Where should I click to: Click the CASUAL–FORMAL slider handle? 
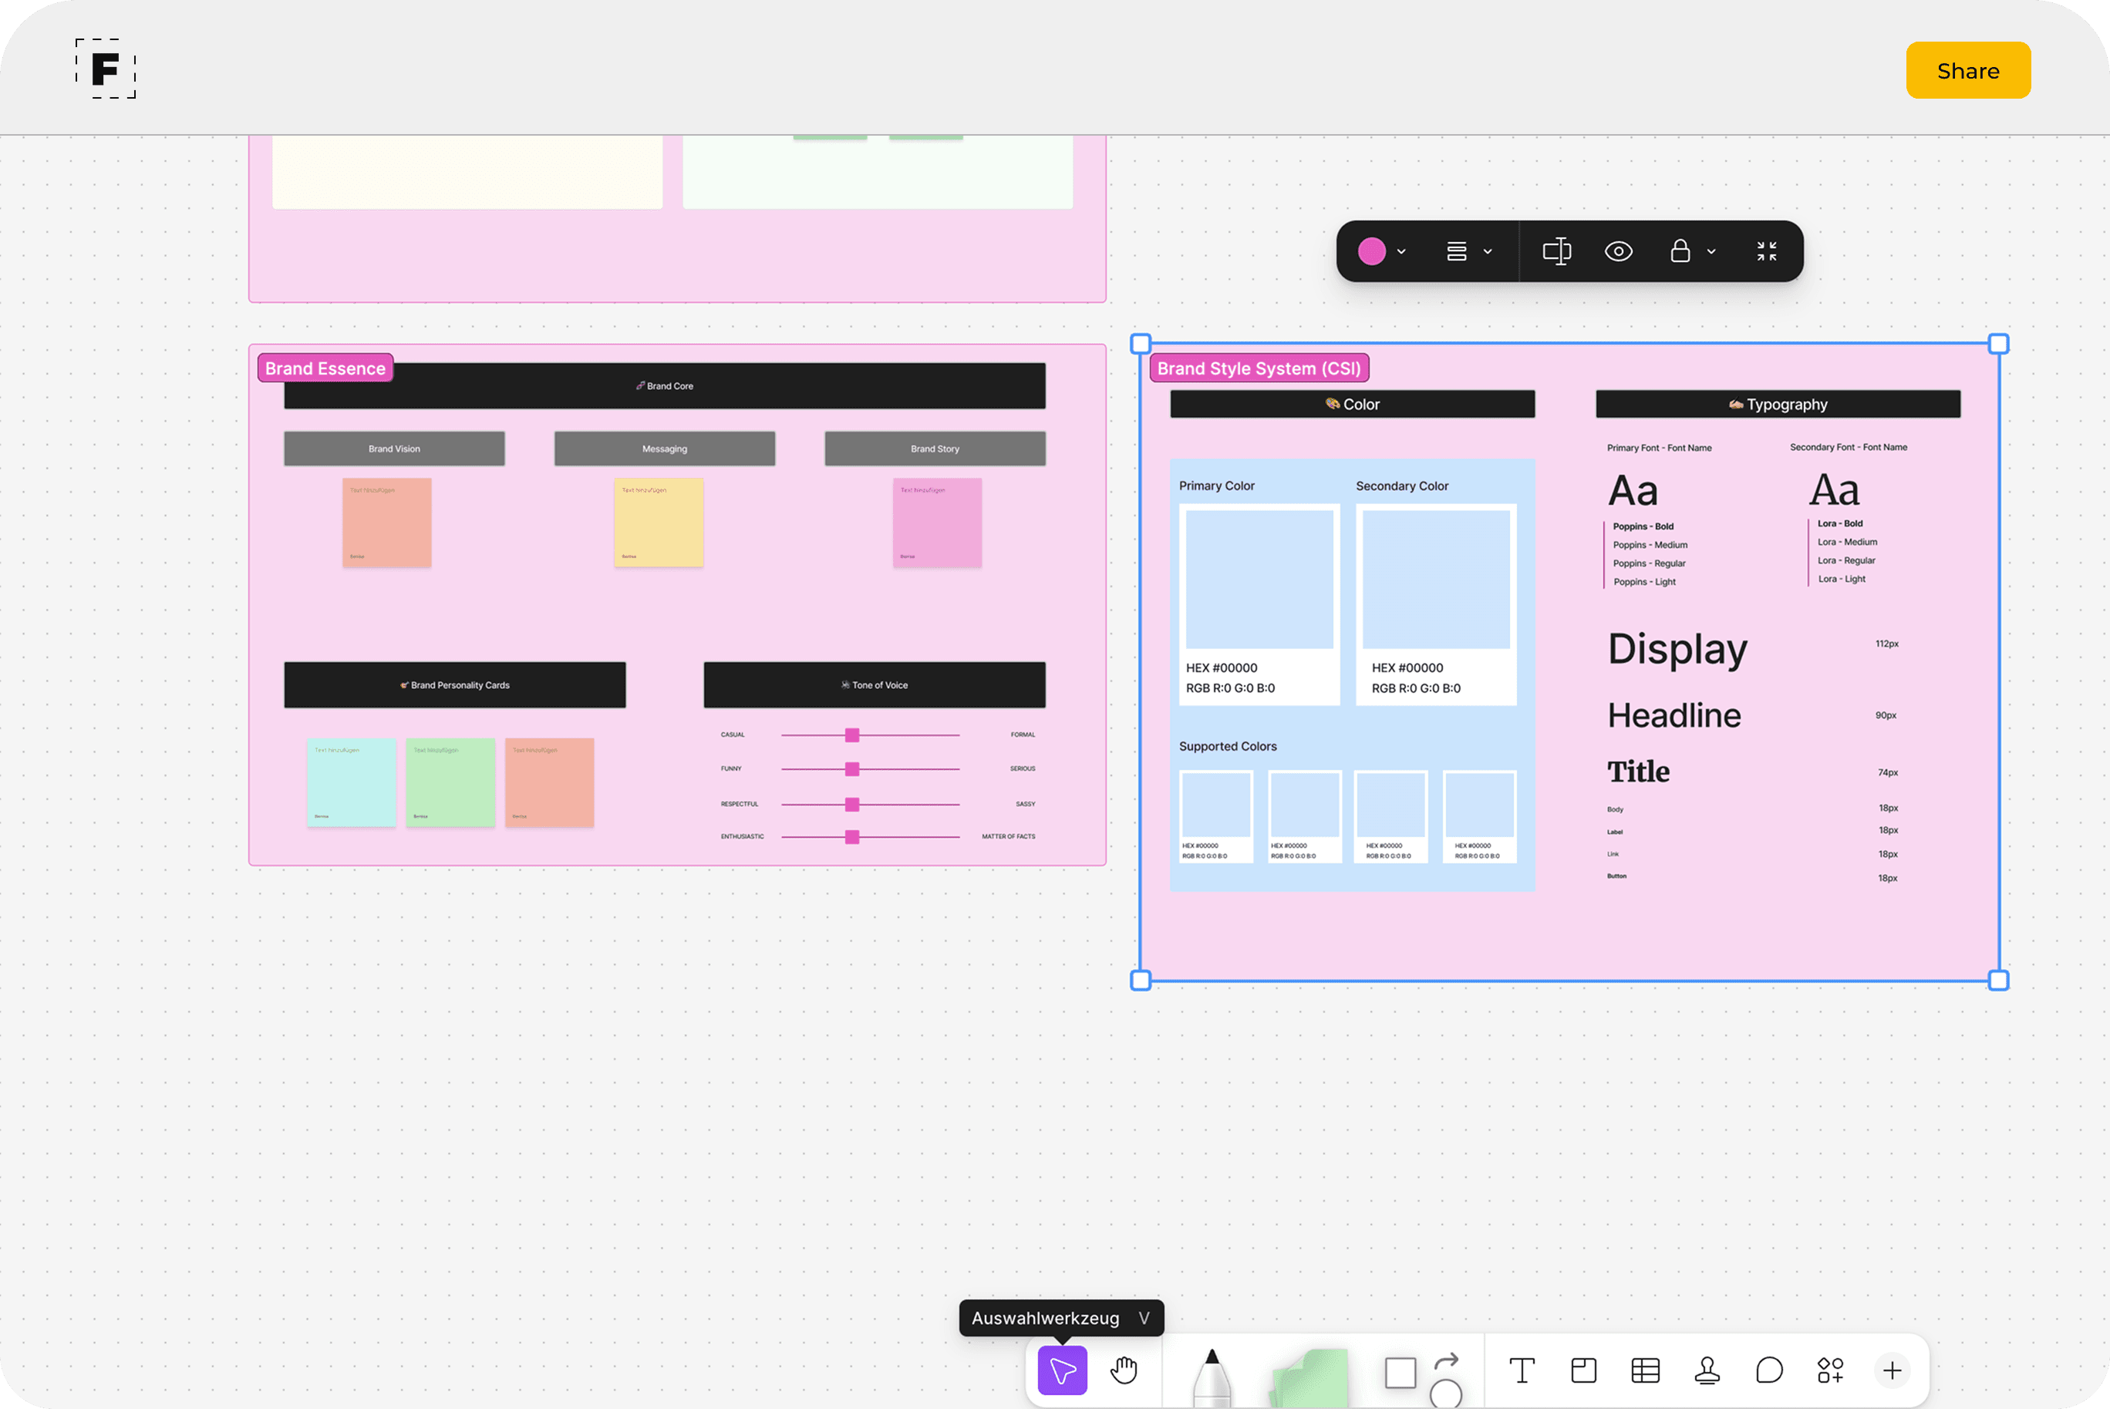[x=851, y=735]
